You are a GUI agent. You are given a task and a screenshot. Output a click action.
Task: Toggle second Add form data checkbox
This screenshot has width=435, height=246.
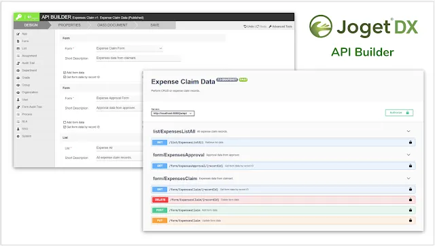65,122
